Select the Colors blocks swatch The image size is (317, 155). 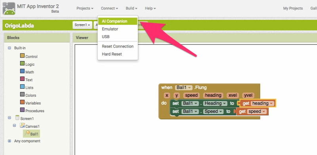(x=22, y=94)
